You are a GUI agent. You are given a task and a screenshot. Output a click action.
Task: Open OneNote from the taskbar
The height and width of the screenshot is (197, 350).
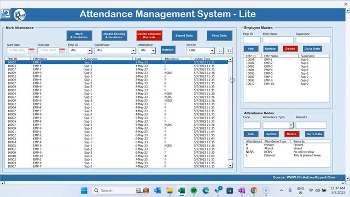tap(242, 190)
